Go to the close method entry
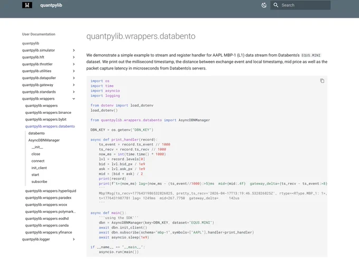The height and width of the screenshot is (262, 359). tap(36, 154)
